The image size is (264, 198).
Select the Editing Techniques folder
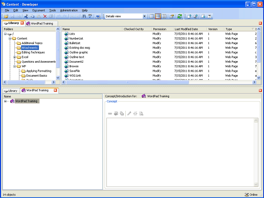pos(33,52)
